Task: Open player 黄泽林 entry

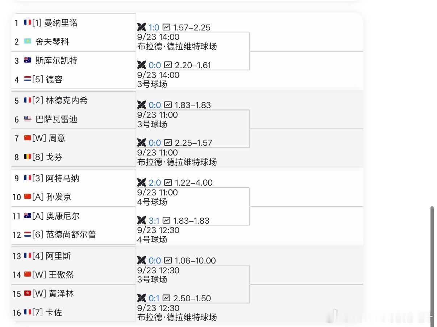Action: point(61,293)
